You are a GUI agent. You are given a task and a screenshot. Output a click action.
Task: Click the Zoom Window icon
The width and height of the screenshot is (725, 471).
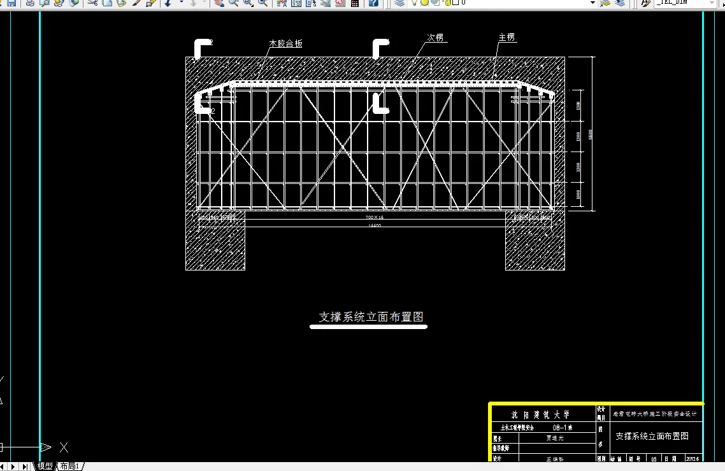248,3
